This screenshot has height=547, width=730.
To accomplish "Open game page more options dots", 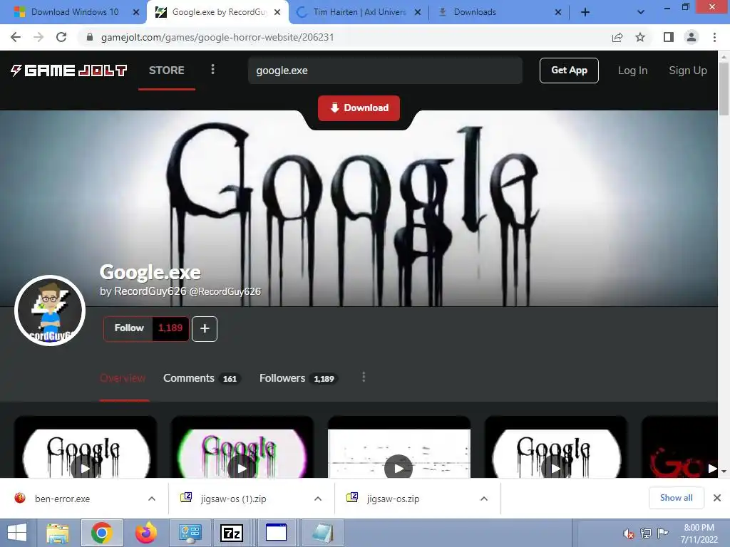I will point(364,377).
